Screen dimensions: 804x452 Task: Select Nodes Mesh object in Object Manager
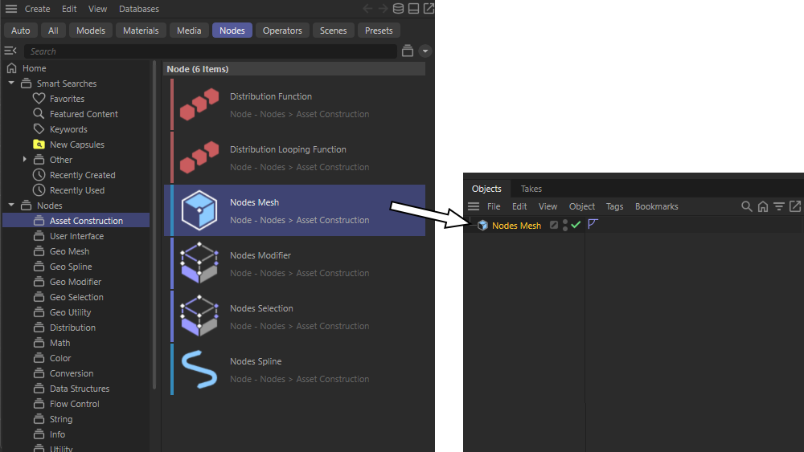(516, 226)
